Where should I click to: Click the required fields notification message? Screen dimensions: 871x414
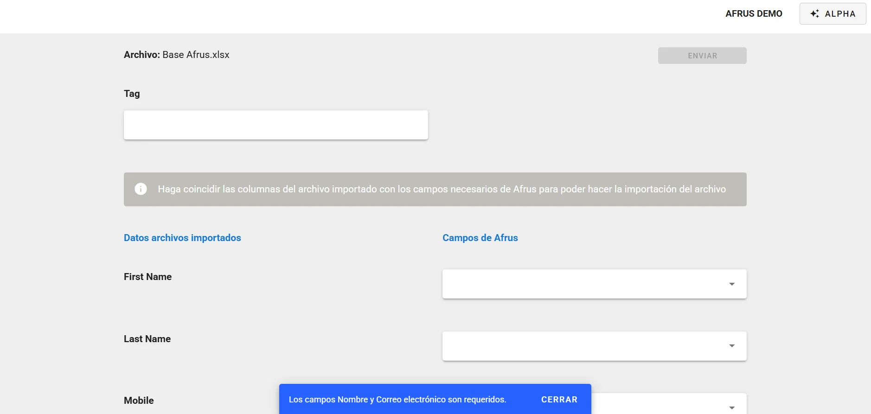tap(397, 400)
